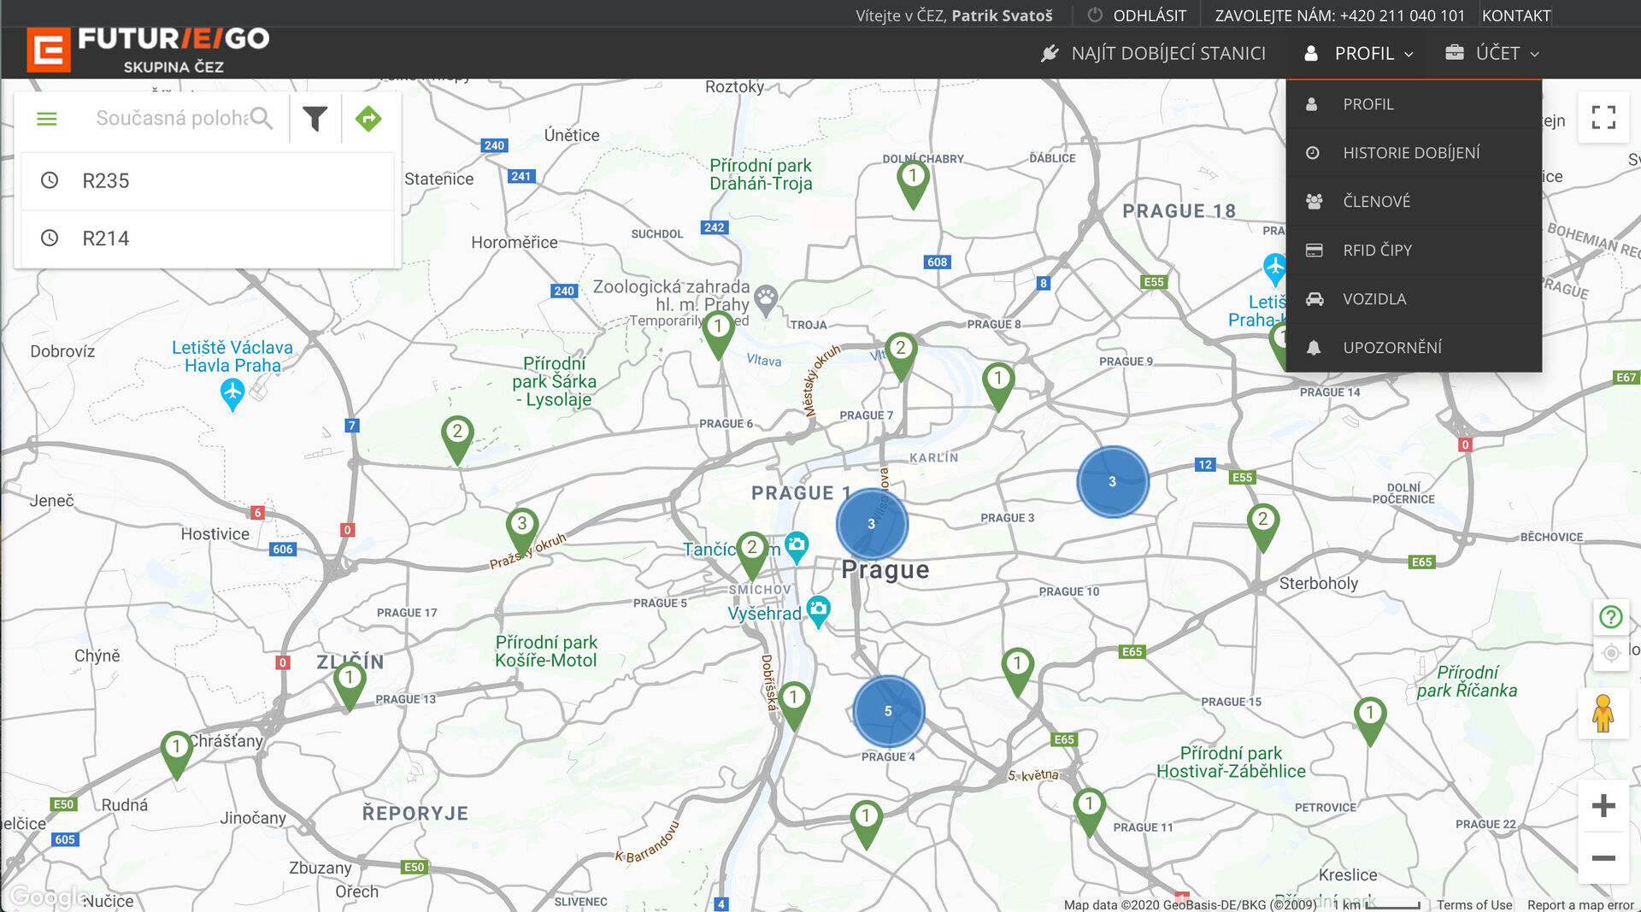Open the KONTAKT link

coord(1515,15)
